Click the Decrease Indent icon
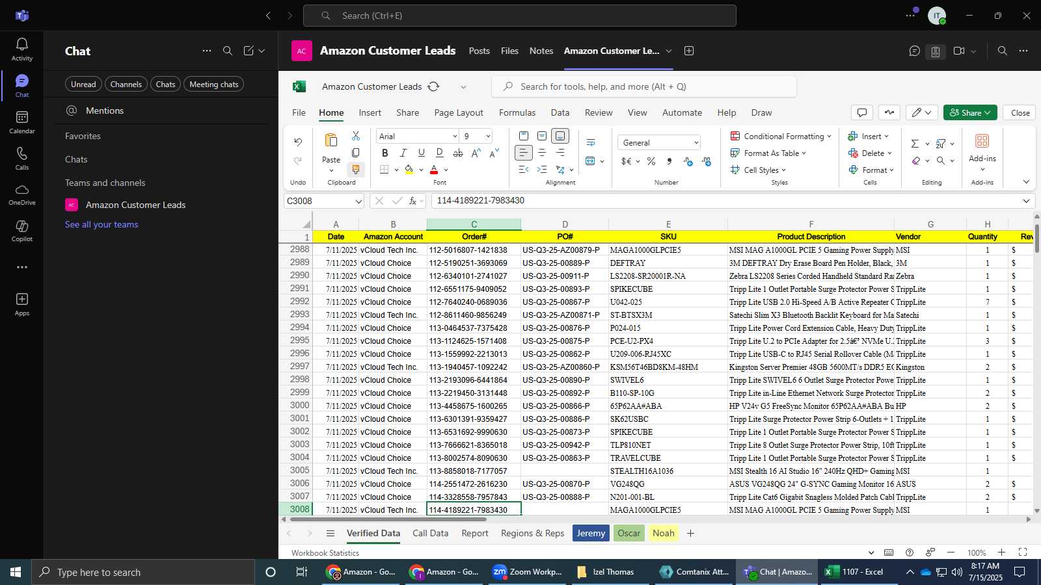This screenshot has height=585, width=1041. tap(524, 170)
